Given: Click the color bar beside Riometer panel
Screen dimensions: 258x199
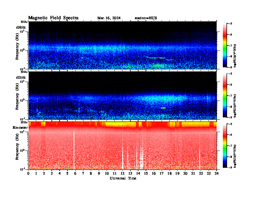Looking at the screenshot, I should pyautogui.click(x=224, y=146).
